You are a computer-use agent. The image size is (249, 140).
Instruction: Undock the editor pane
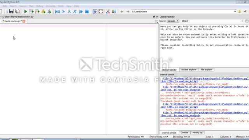(x=154, y=17)
